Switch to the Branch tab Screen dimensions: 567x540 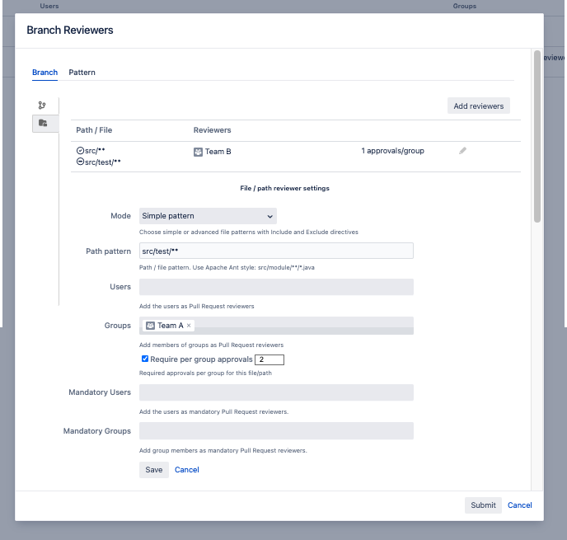(x=45, y=73)
